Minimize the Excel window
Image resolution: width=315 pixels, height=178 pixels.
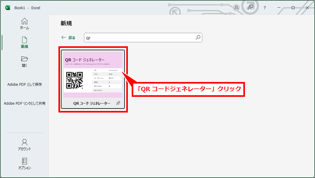pyautogui.click(x=279, y=8)
